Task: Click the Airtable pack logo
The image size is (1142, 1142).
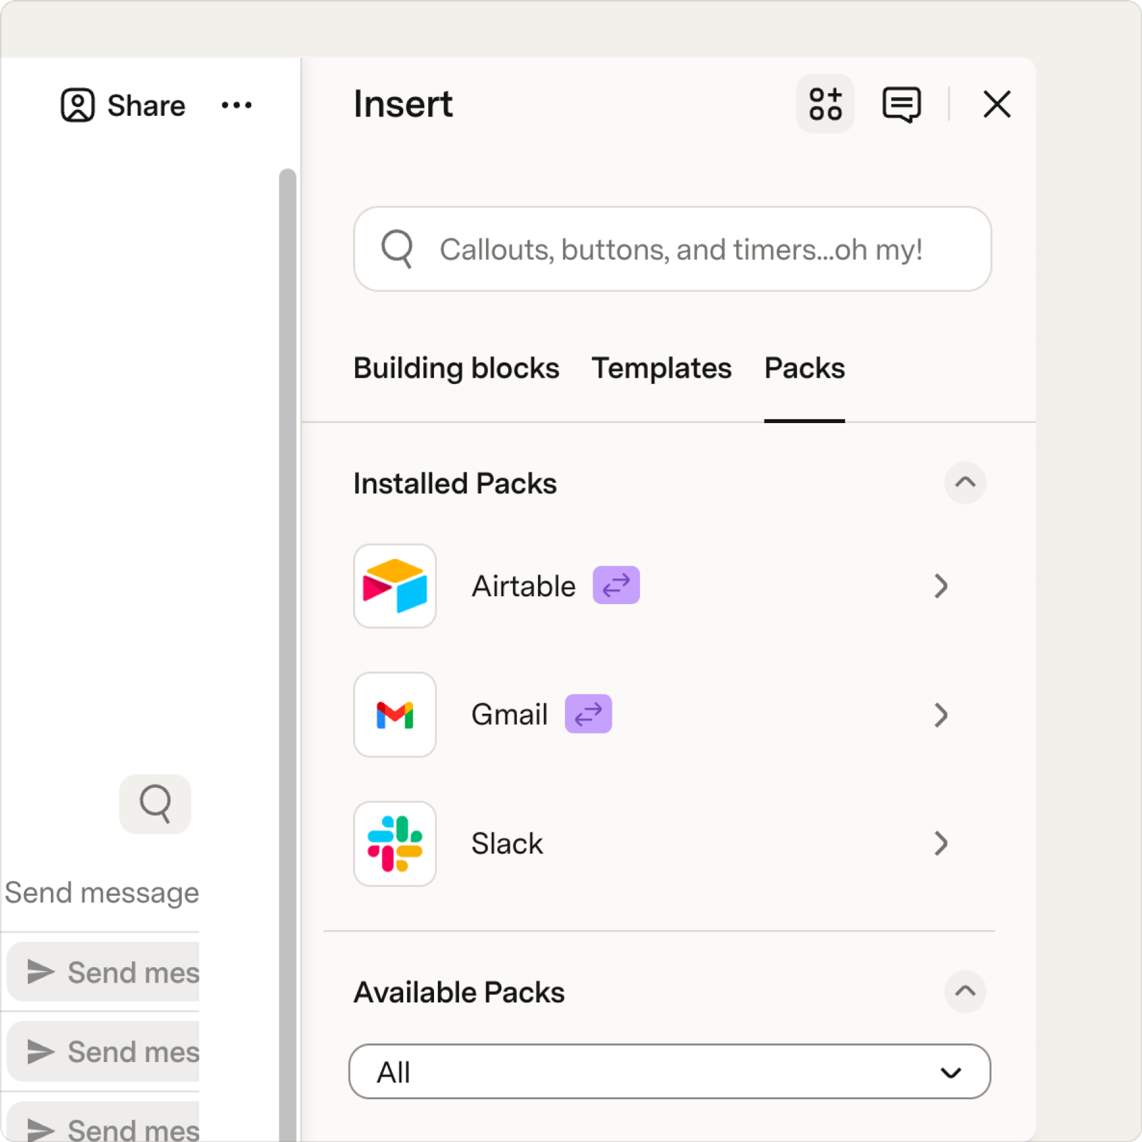Action: (395, 586)
